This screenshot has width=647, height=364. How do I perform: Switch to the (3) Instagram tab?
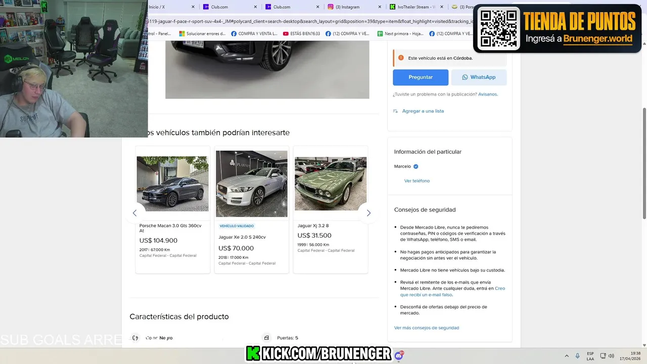pyautogui.click(x=354, y=7)
